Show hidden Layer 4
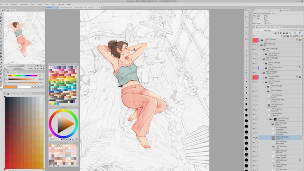The height and width of the screenshot is (171, 304). 254,96
